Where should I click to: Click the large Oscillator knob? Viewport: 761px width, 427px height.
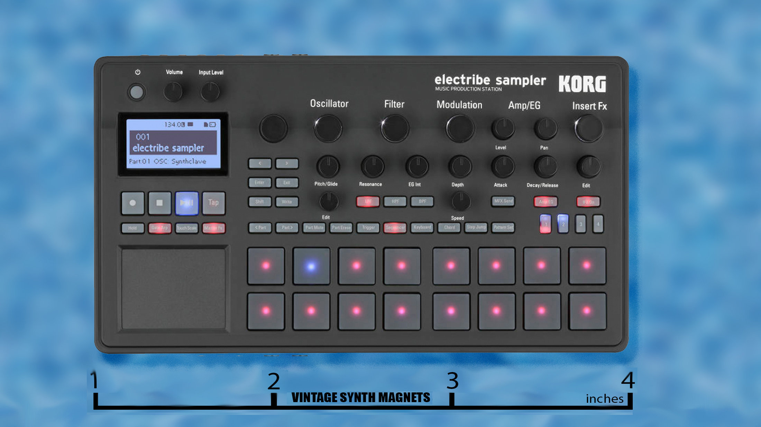click(328, 128)
